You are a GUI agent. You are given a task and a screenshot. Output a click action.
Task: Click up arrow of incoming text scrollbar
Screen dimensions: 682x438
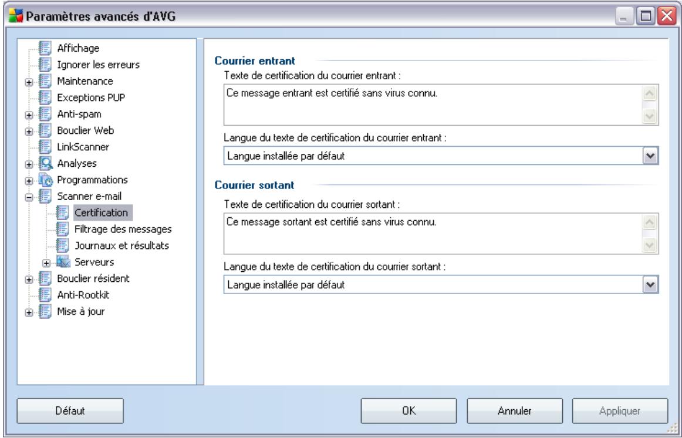pyautogui.click(x=649, y=93)
